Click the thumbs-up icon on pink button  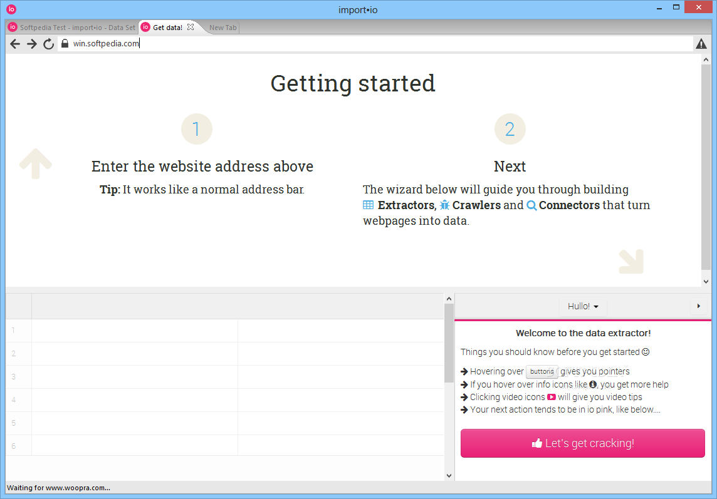537,443
